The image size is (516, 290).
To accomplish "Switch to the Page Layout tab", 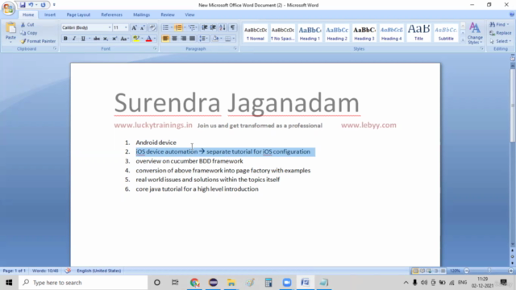I will point(78,14).
